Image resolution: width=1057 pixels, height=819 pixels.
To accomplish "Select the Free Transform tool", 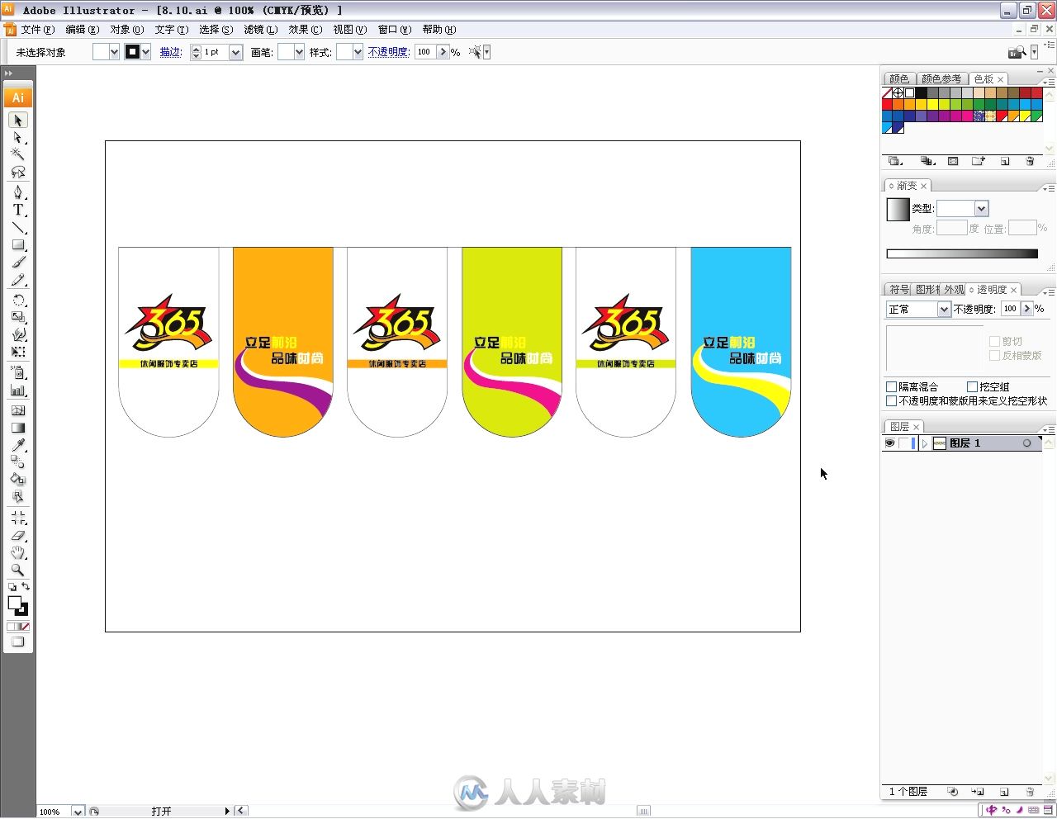I will click(18, 352).
